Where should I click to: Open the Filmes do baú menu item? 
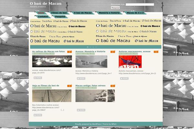pyautogui.click(x=59, y=13)
